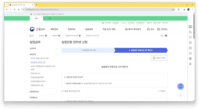Click the browser back arrow
Screen dimensions: 199x109
(x=7, y=10)
